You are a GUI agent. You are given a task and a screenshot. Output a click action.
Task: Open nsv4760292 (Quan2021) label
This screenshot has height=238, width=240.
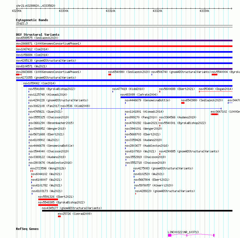(142, 123)
